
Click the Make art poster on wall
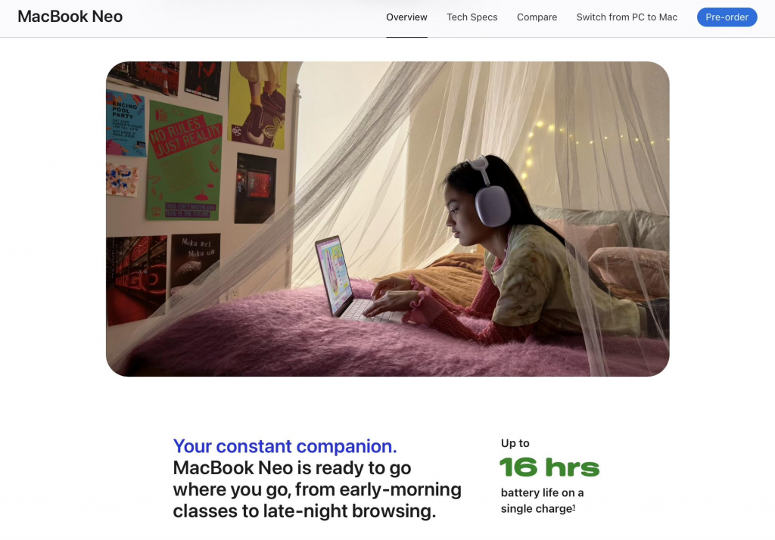coord(195,265)
